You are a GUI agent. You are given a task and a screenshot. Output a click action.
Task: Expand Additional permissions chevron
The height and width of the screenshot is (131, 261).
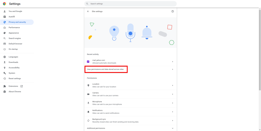point(173,128)
